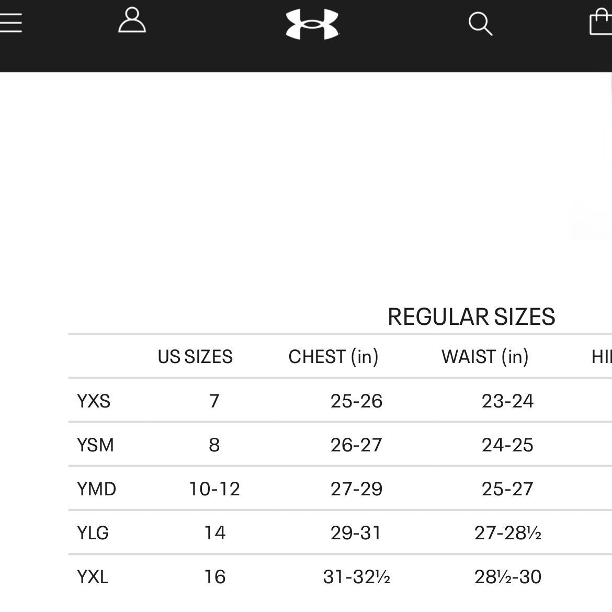
Task: Open the account profile icon
Action: pos(132,21)
